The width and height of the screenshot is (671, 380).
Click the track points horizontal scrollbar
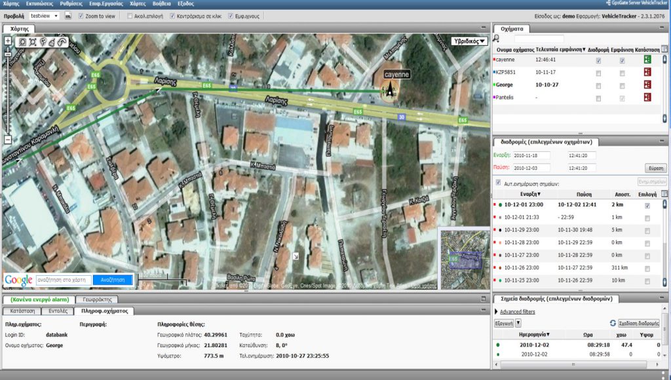tap(573, 364)
